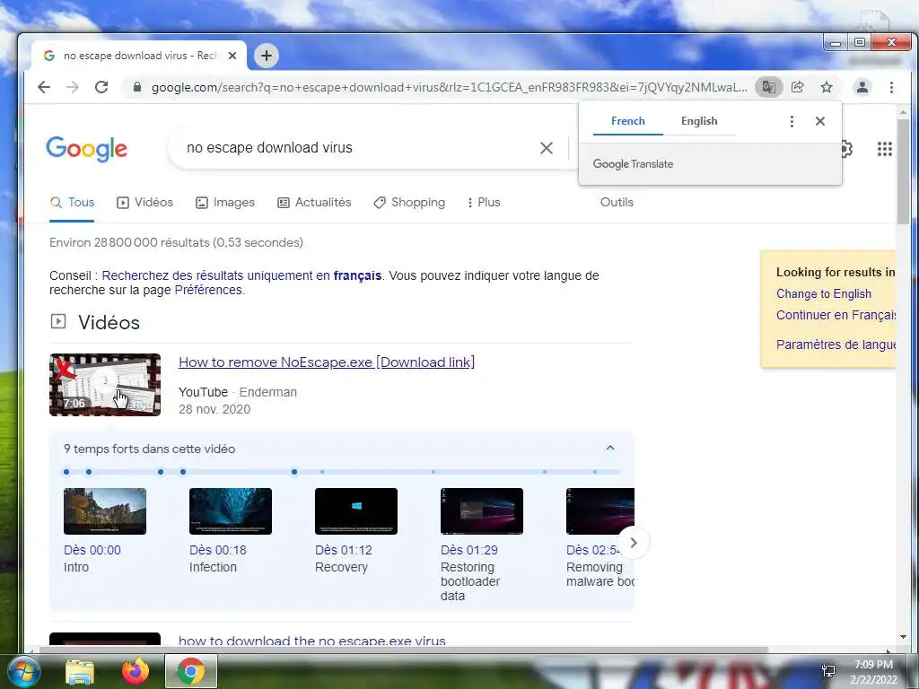The width and height of the screenshot is (919, 689).
Task: Click the scroll-down arrow of page scrollbar
Action: tap(903, 637)
